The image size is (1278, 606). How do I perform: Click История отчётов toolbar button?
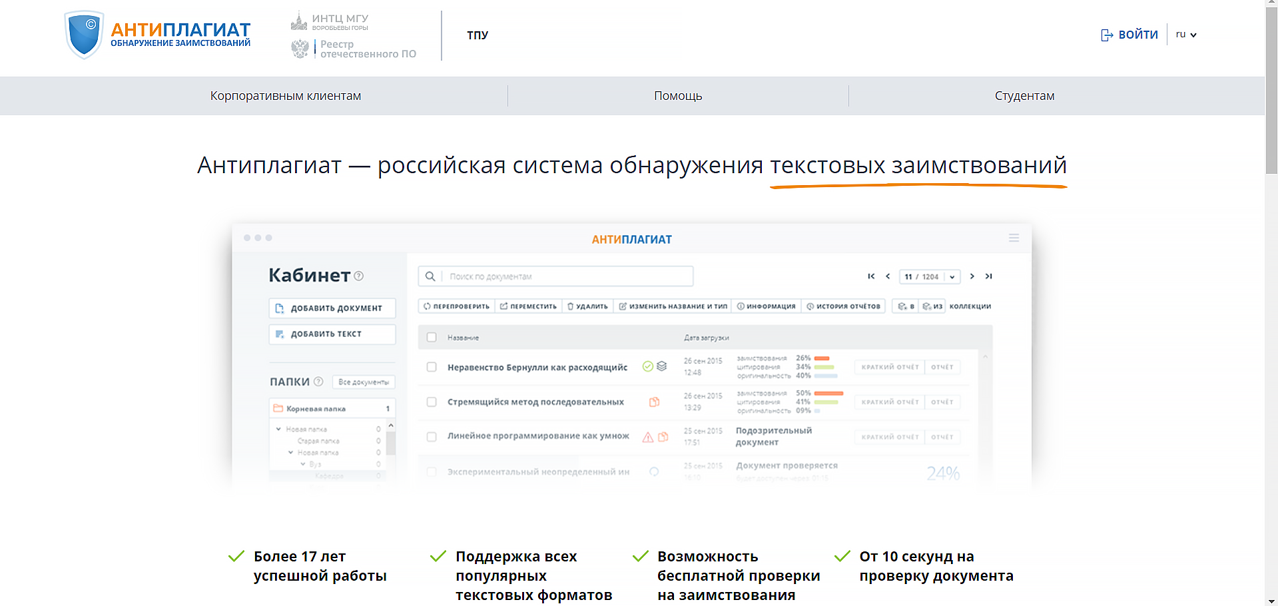pos(843,306)
